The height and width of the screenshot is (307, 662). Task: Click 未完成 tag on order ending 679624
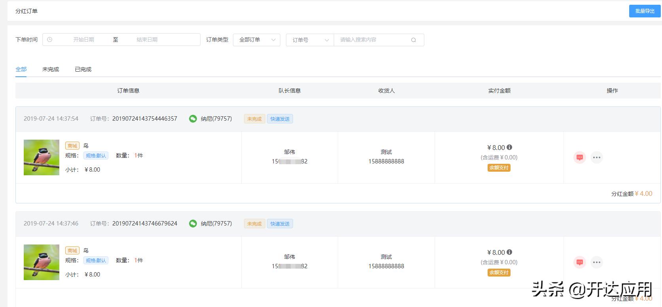coord(254,224)
